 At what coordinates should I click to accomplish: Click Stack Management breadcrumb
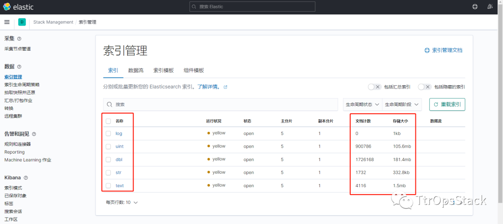(53, 22)
